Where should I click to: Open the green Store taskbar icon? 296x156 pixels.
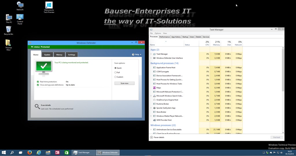tap(66, 153)
